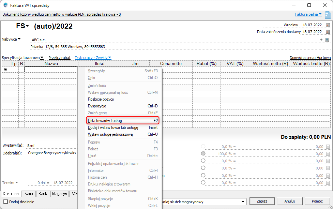Click the VAT (%) column header
The height and width of the screenshot is (209, 333).
click(235, 63)
